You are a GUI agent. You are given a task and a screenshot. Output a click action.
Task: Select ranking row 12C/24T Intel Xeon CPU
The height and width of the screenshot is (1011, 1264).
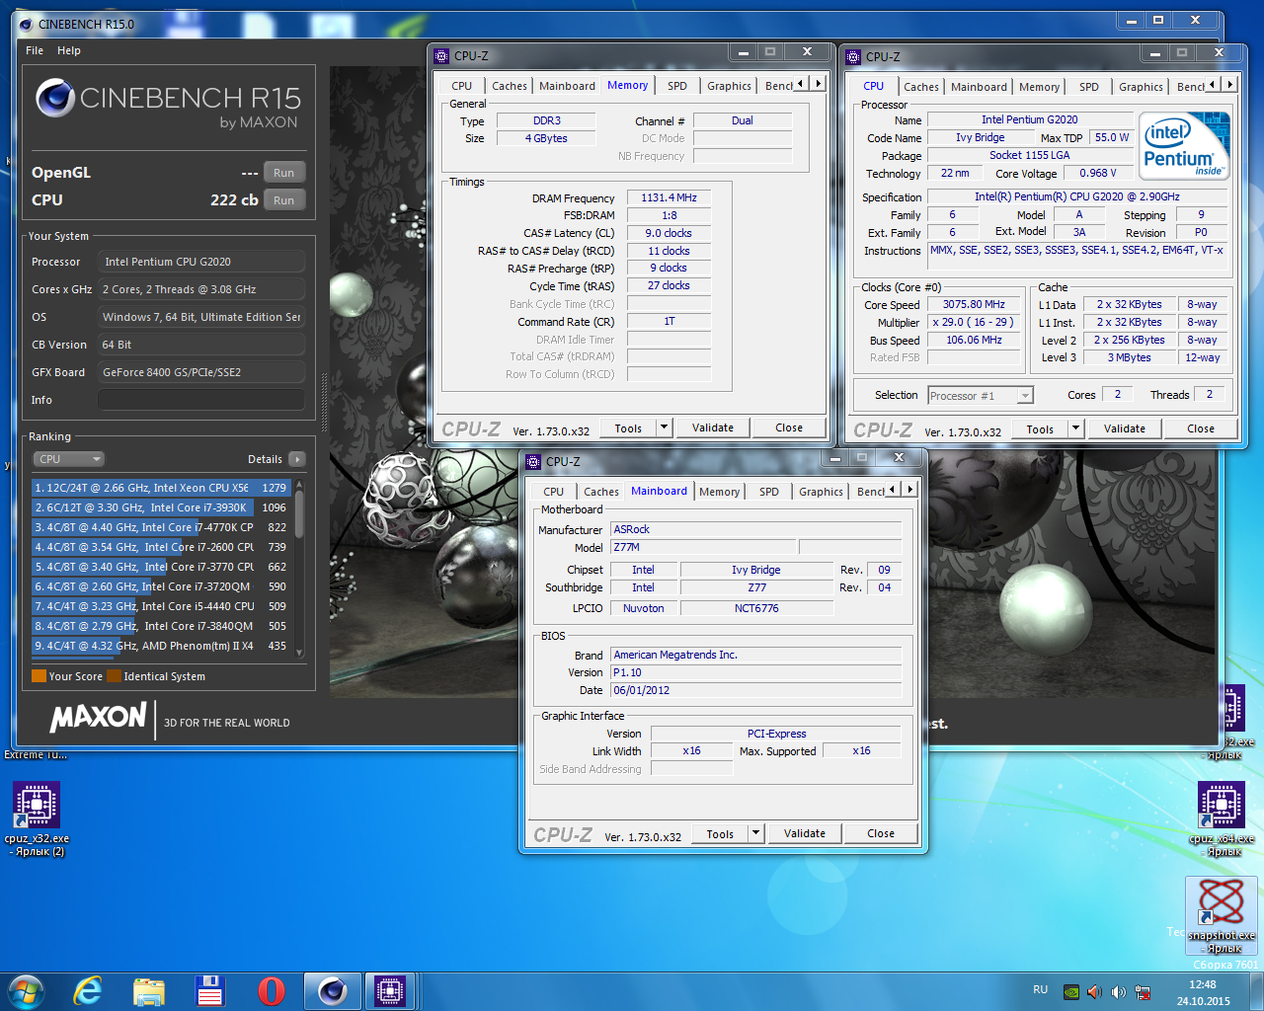(x=161, y=488)
